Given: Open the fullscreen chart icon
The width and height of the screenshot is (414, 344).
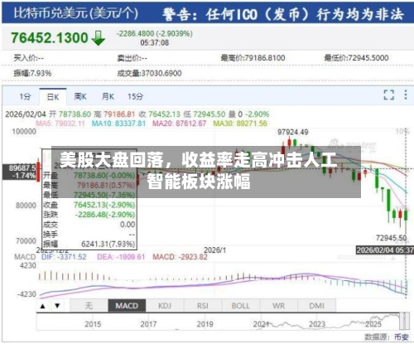Looking at the screenshot, I should point(388,94).
